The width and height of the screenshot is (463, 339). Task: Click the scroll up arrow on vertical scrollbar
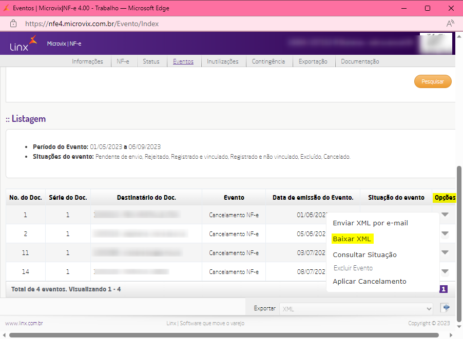click(459, 36)
